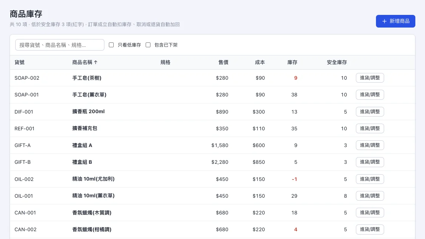The height and width of the screenshot is (239, 425).
Task: Click the red stock value 4
Action: point(296,229)
